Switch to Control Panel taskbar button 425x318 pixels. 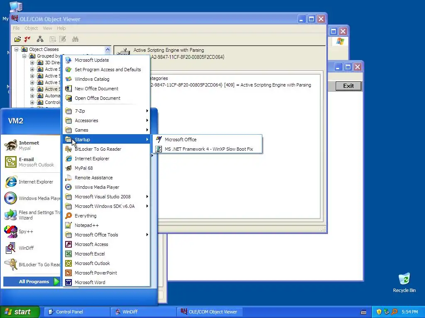[77, 312]
